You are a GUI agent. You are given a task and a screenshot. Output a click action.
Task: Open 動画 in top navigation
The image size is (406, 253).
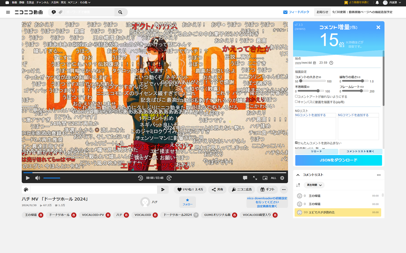pyautogui.click(x=14, y=3)
